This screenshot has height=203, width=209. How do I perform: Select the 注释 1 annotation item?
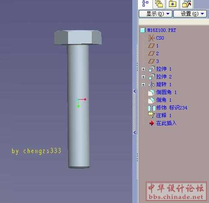[160, 116]
